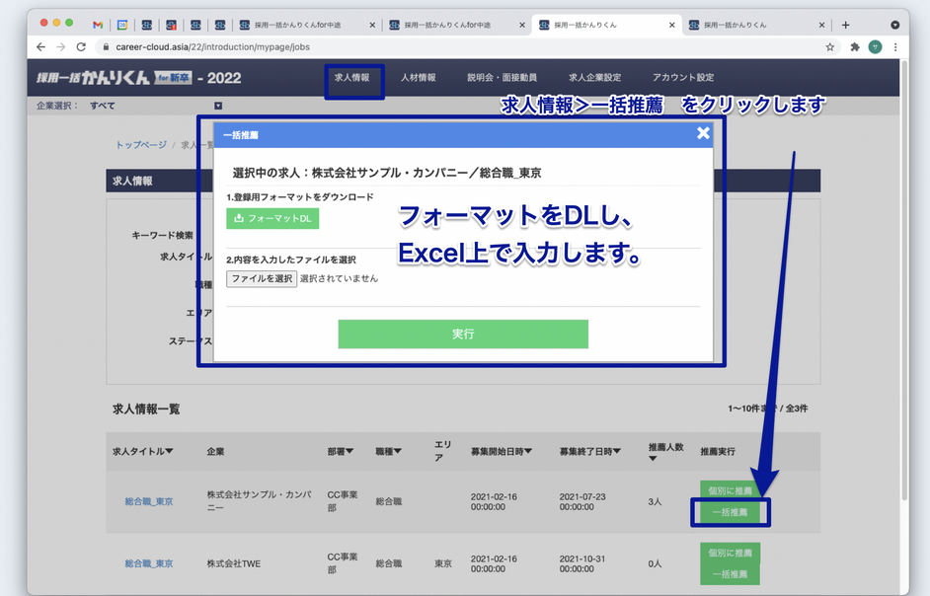This screenshot has width=930, height=596.
Task: Click the browser back arrow
Action: (x=39, y=46)
